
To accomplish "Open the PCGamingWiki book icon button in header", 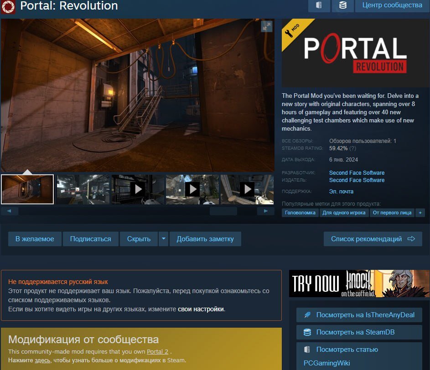I will 319,5.
